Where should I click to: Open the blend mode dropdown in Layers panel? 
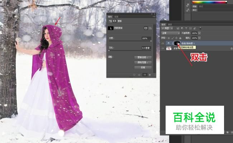point(170,33)
